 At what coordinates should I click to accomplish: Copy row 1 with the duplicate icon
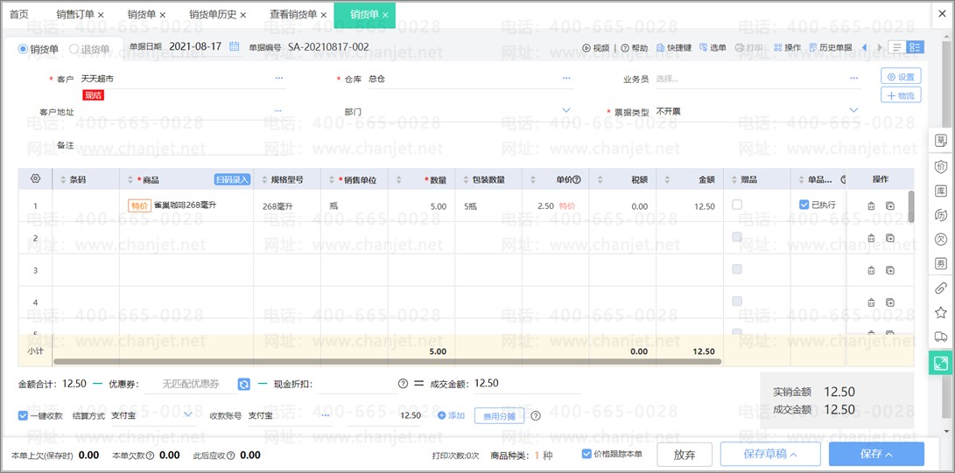(890, 206)
